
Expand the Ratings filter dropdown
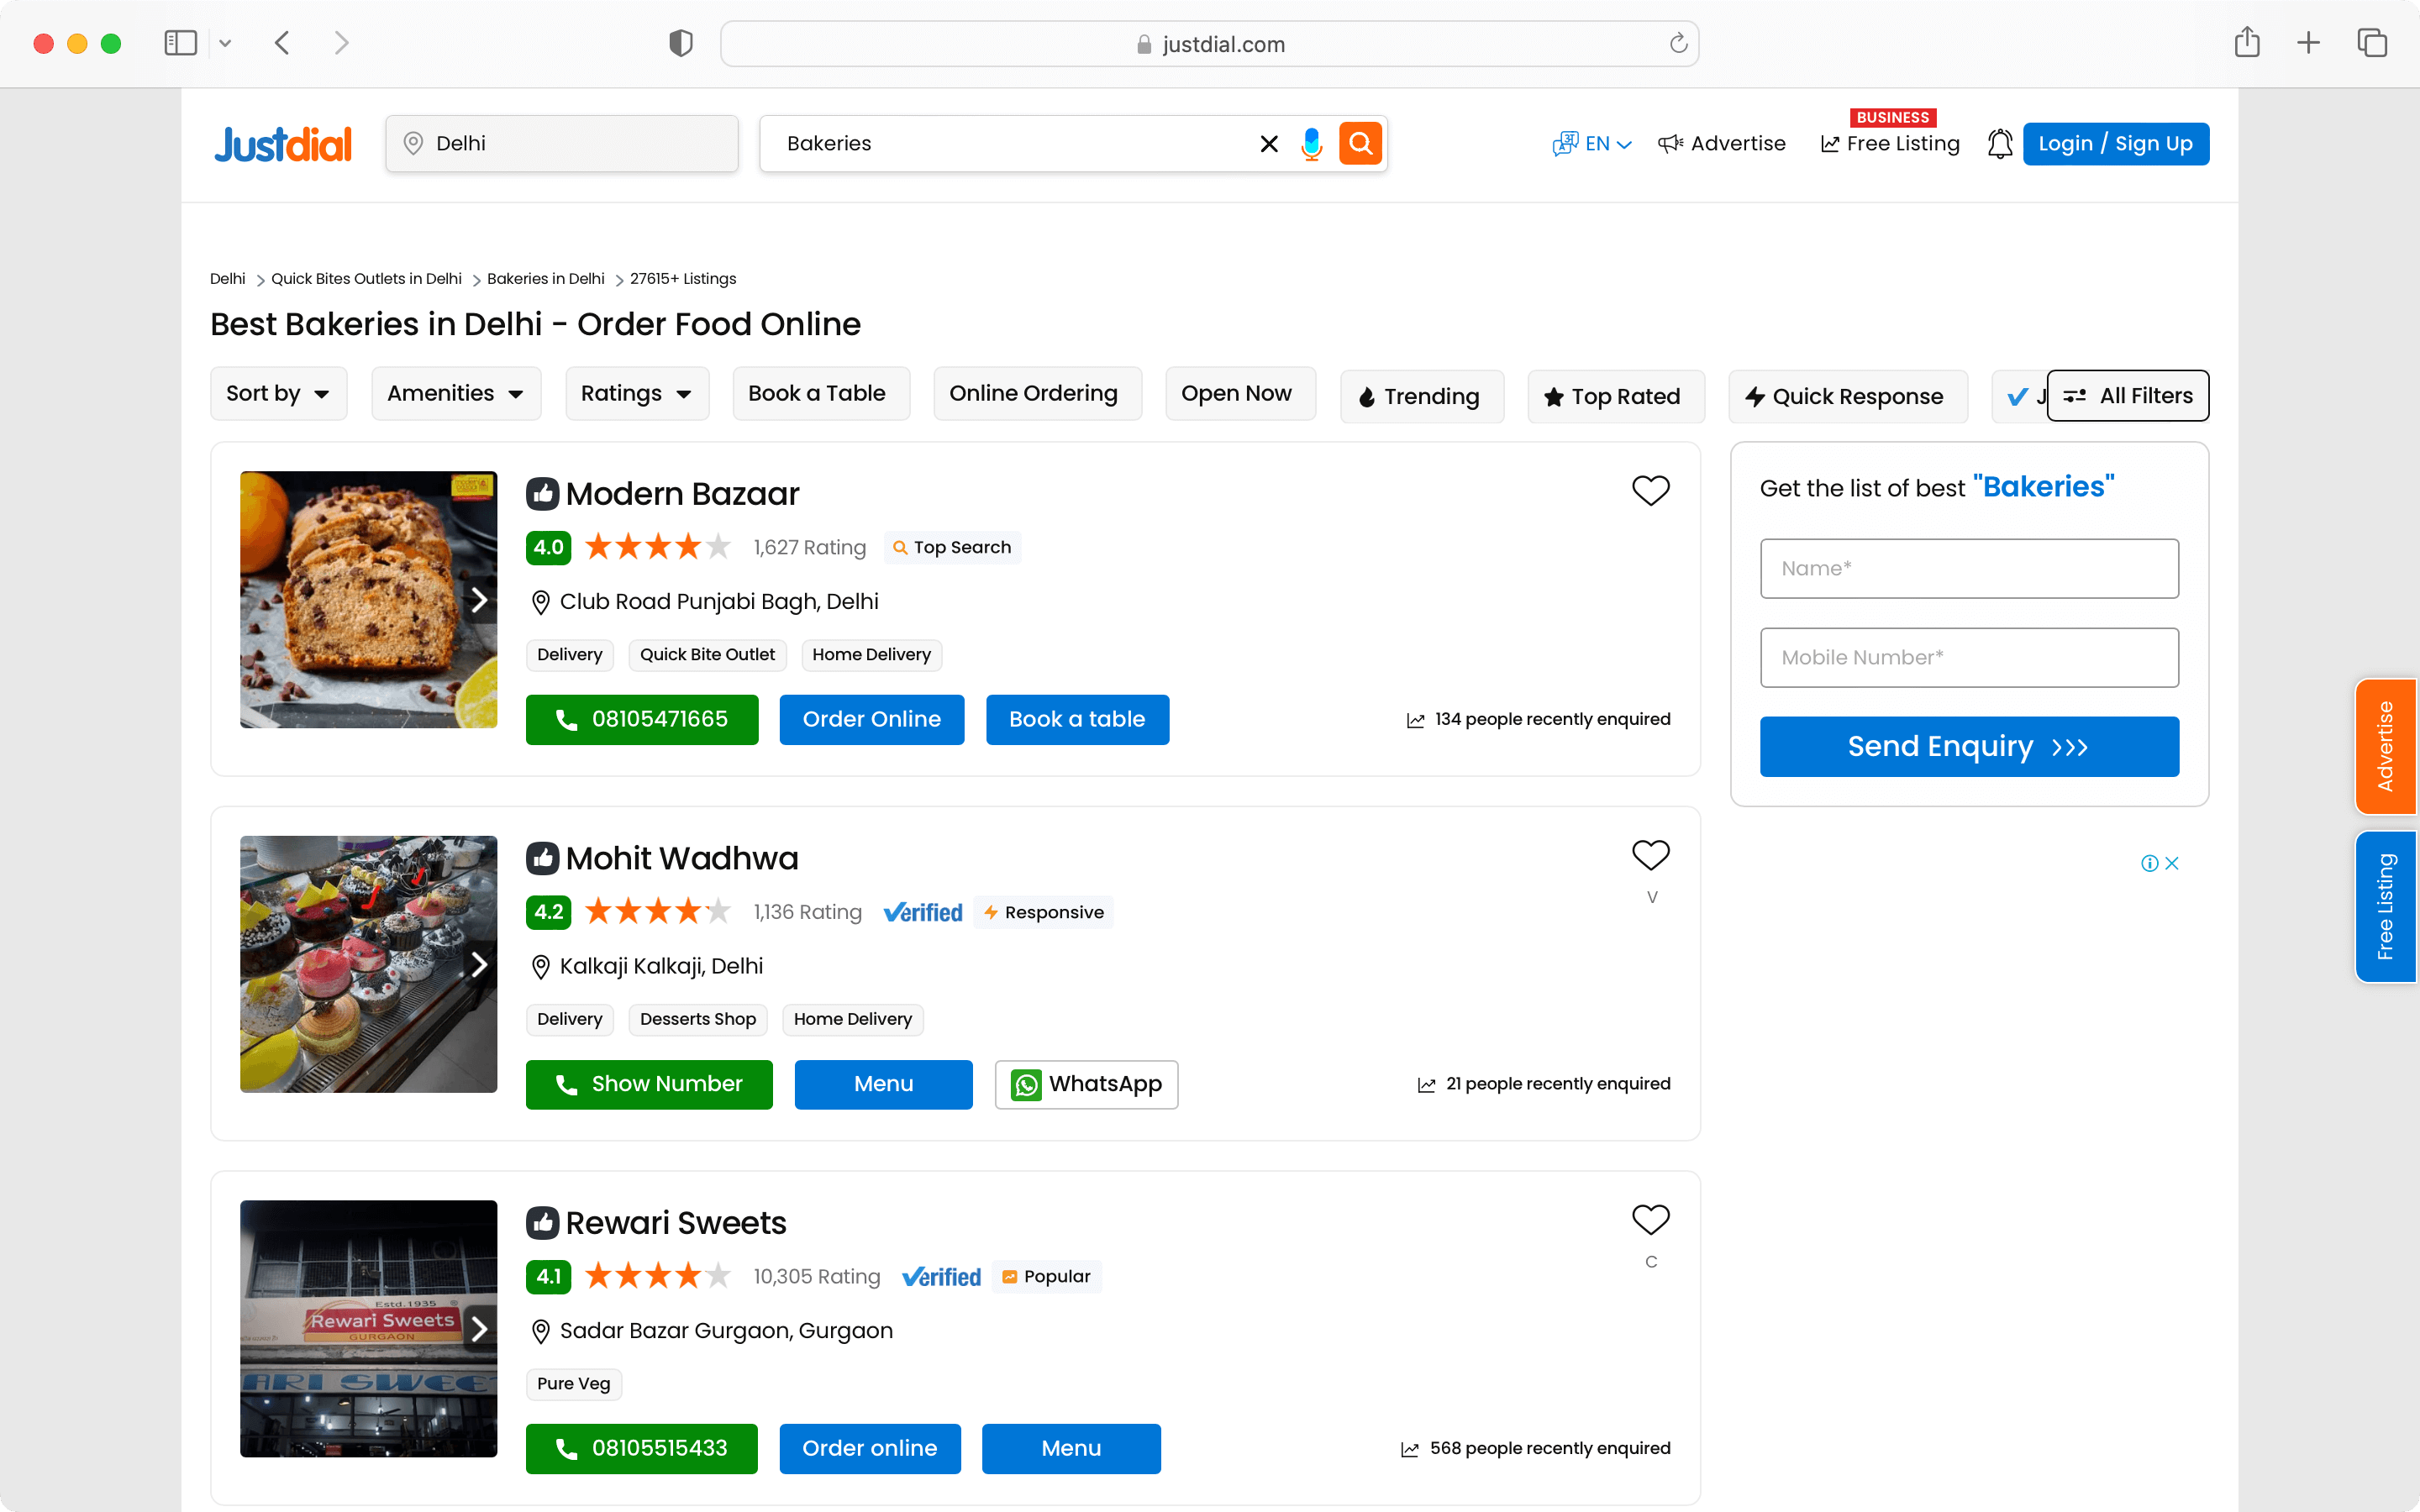637,394
